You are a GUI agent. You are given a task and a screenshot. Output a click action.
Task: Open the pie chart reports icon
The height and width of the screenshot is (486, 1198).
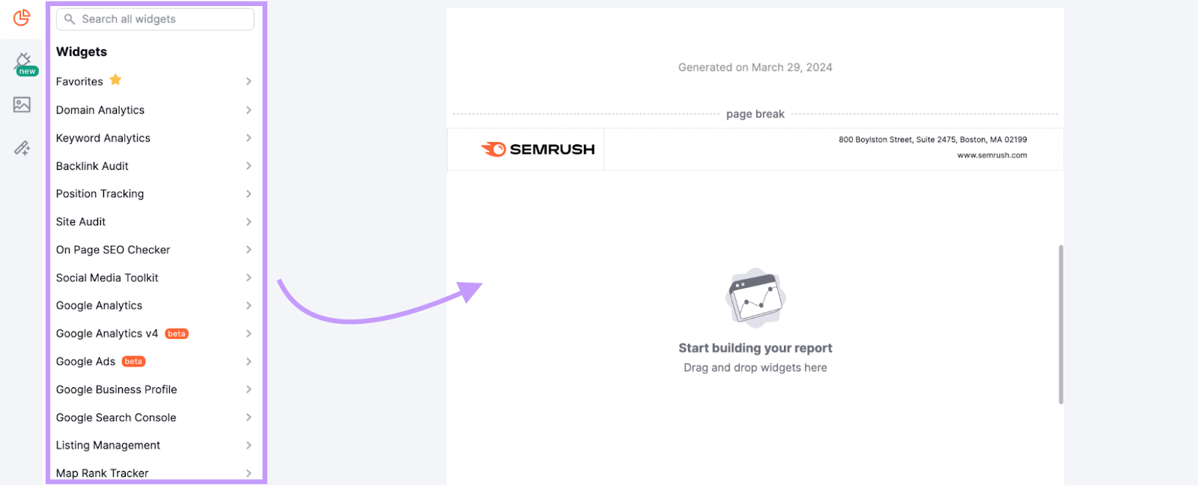click(22, 17)
